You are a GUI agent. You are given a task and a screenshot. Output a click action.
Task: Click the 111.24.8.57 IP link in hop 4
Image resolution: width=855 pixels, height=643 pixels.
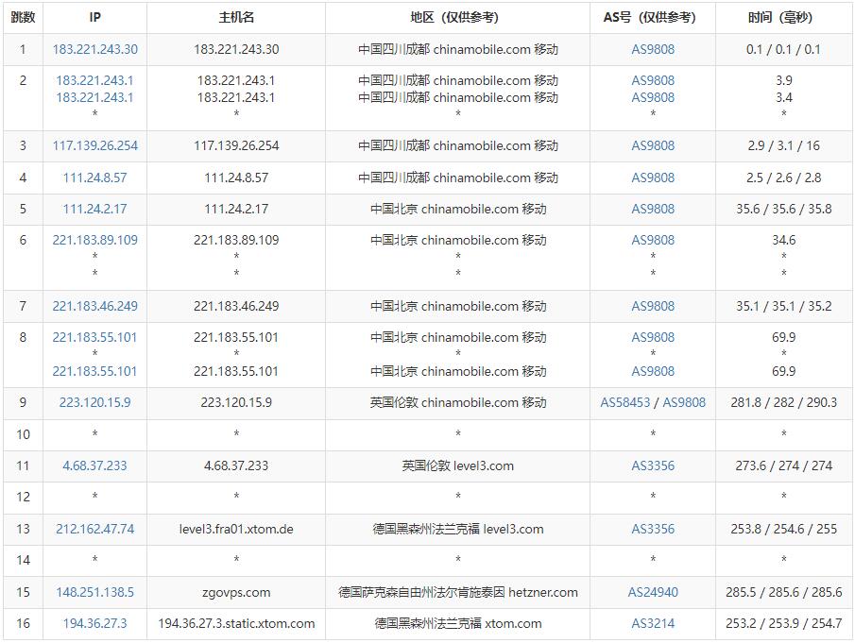coord(94,178)
